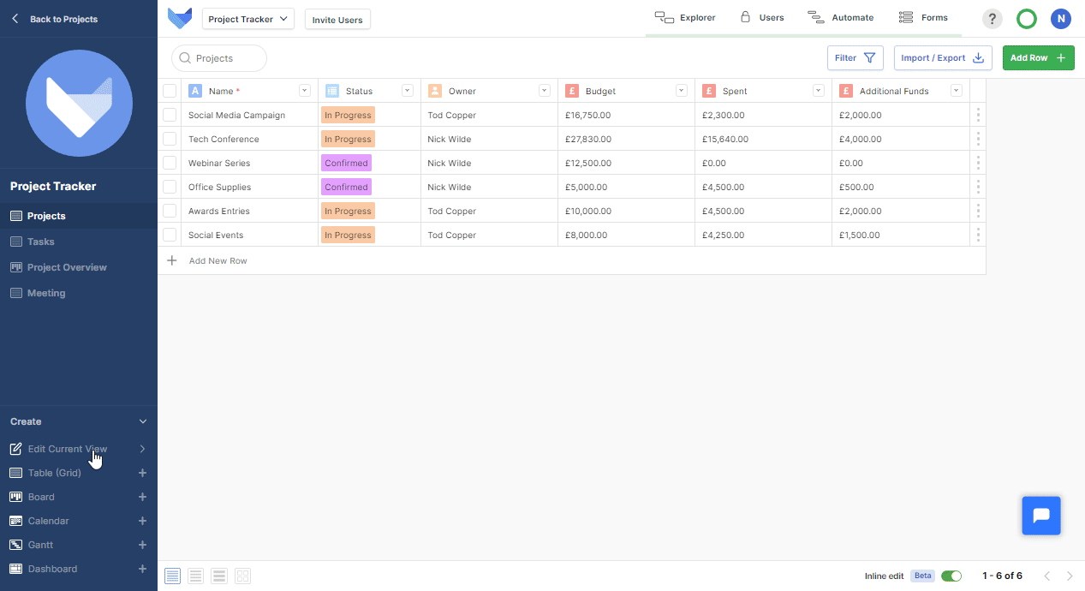
Task: Click the Projects search field
Action: tap(219, 58)
